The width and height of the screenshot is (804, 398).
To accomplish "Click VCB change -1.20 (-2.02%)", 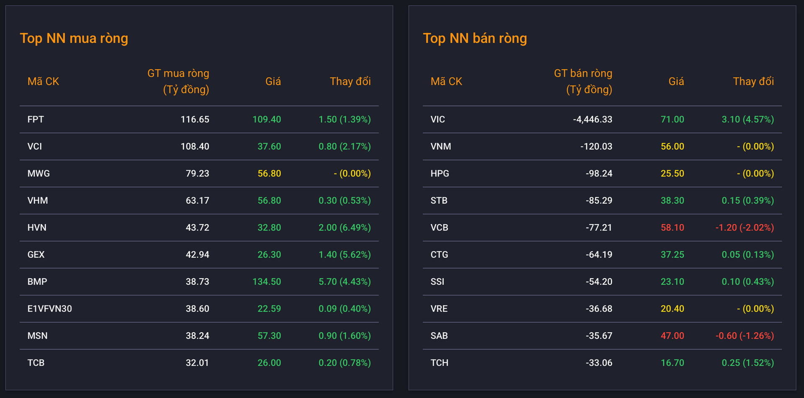I will pos(745,227).
